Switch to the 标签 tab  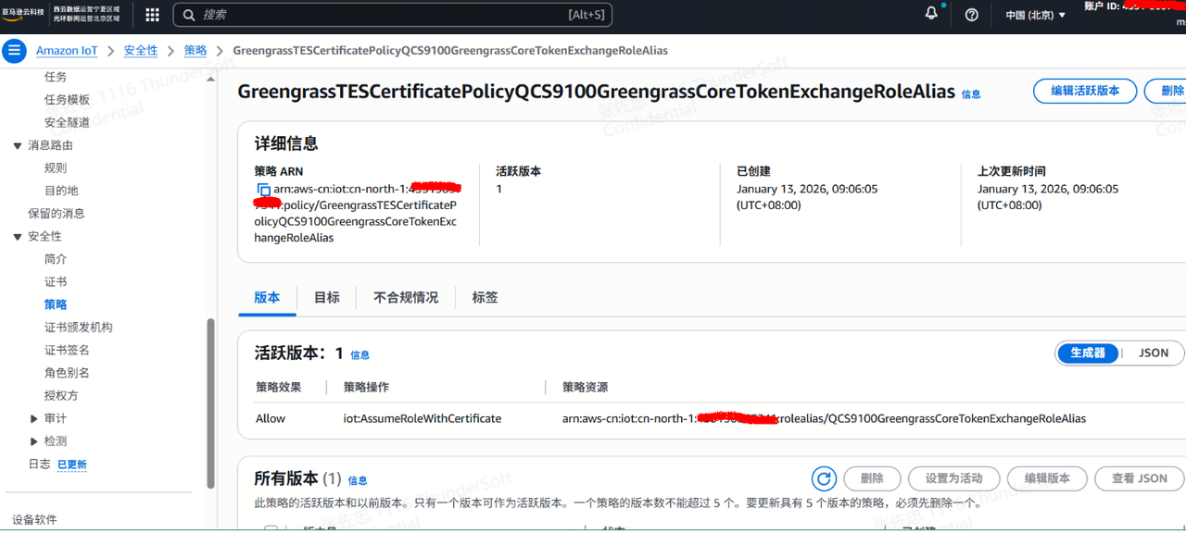point(484,297)
